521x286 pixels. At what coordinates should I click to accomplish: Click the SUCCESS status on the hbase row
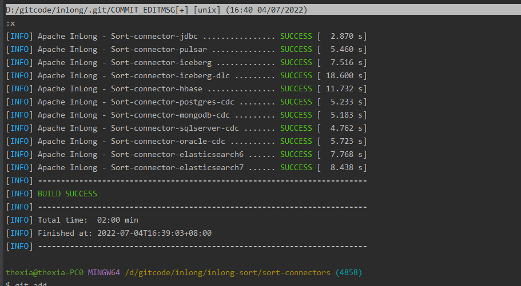[296, 89]
